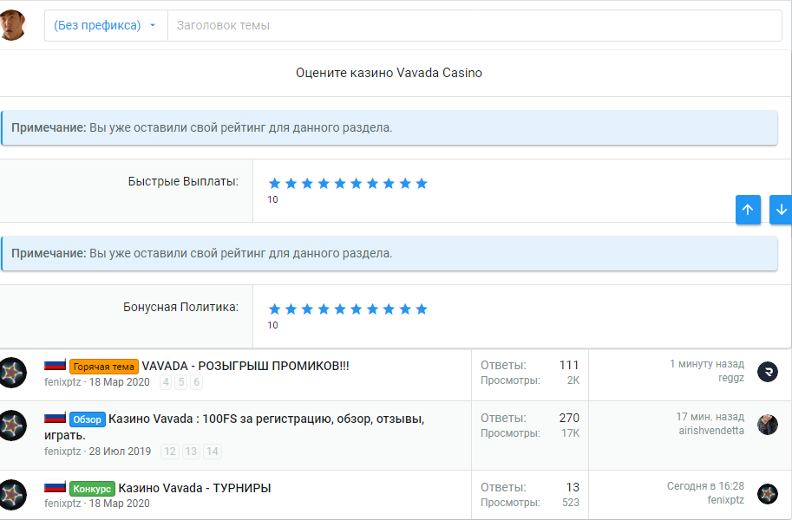Click author fenixptz under the Обзор thread
792x520 pixels.
pyautogui.click(x=62, y=451)
